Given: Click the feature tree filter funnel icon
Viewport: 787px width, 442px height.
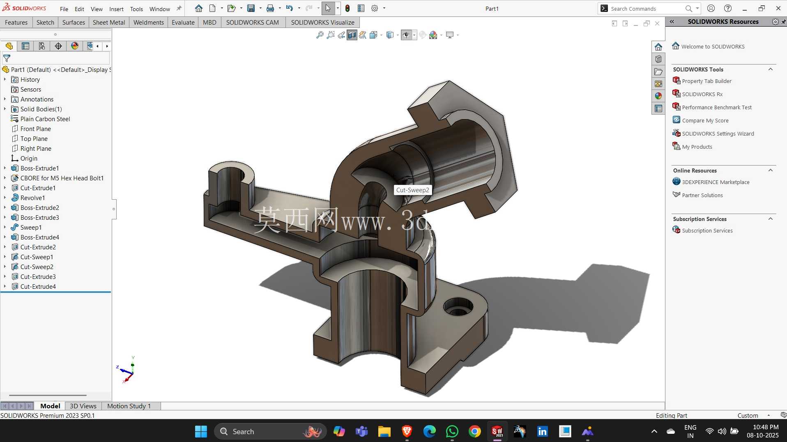Looking at the screenshot, I should point(7,58).
